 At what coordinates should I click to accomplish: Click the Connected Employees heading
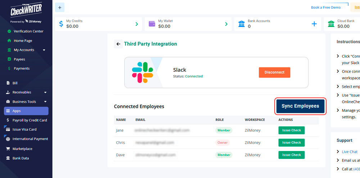pyautogui.click(x=139, y=106)
